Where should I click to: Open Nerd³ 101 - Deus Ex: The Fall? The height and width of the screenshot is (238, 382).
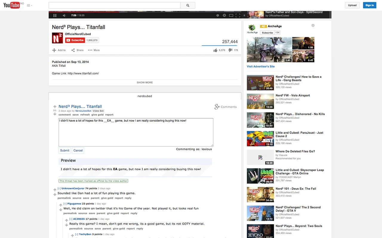click(x=295, y=189)
